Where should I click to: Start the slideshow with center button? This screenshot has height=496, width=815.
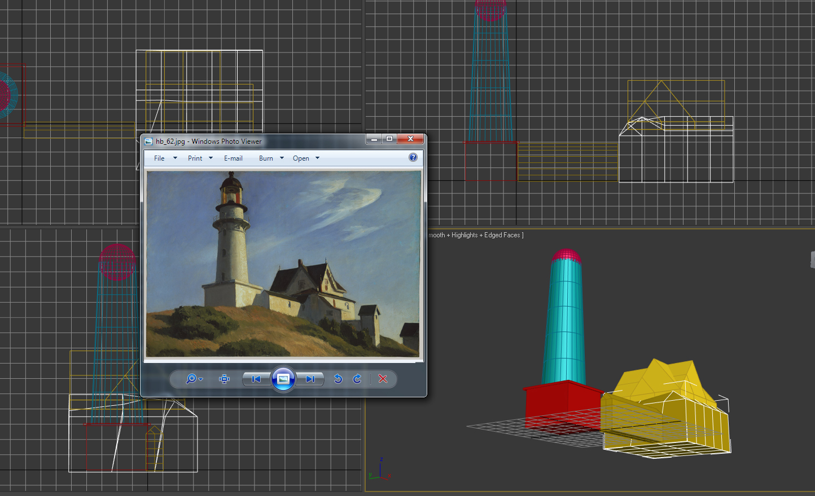(283, 379)
